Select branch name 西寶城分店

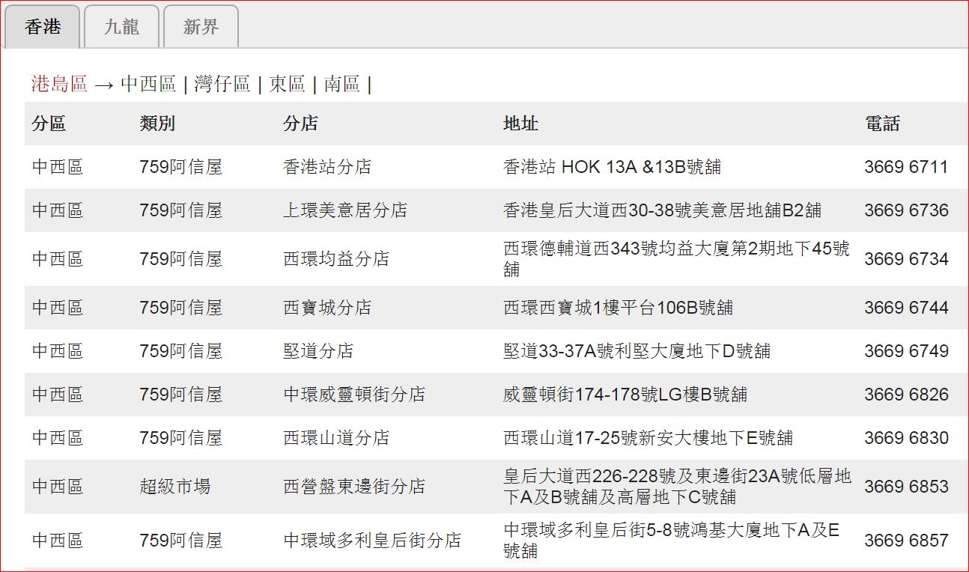[327, 308]
